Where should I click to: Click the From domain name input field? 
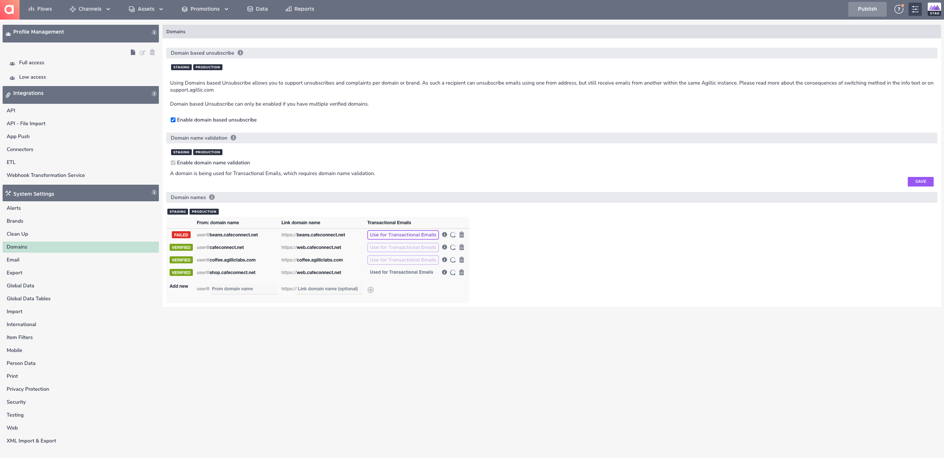tap(244, 289)
